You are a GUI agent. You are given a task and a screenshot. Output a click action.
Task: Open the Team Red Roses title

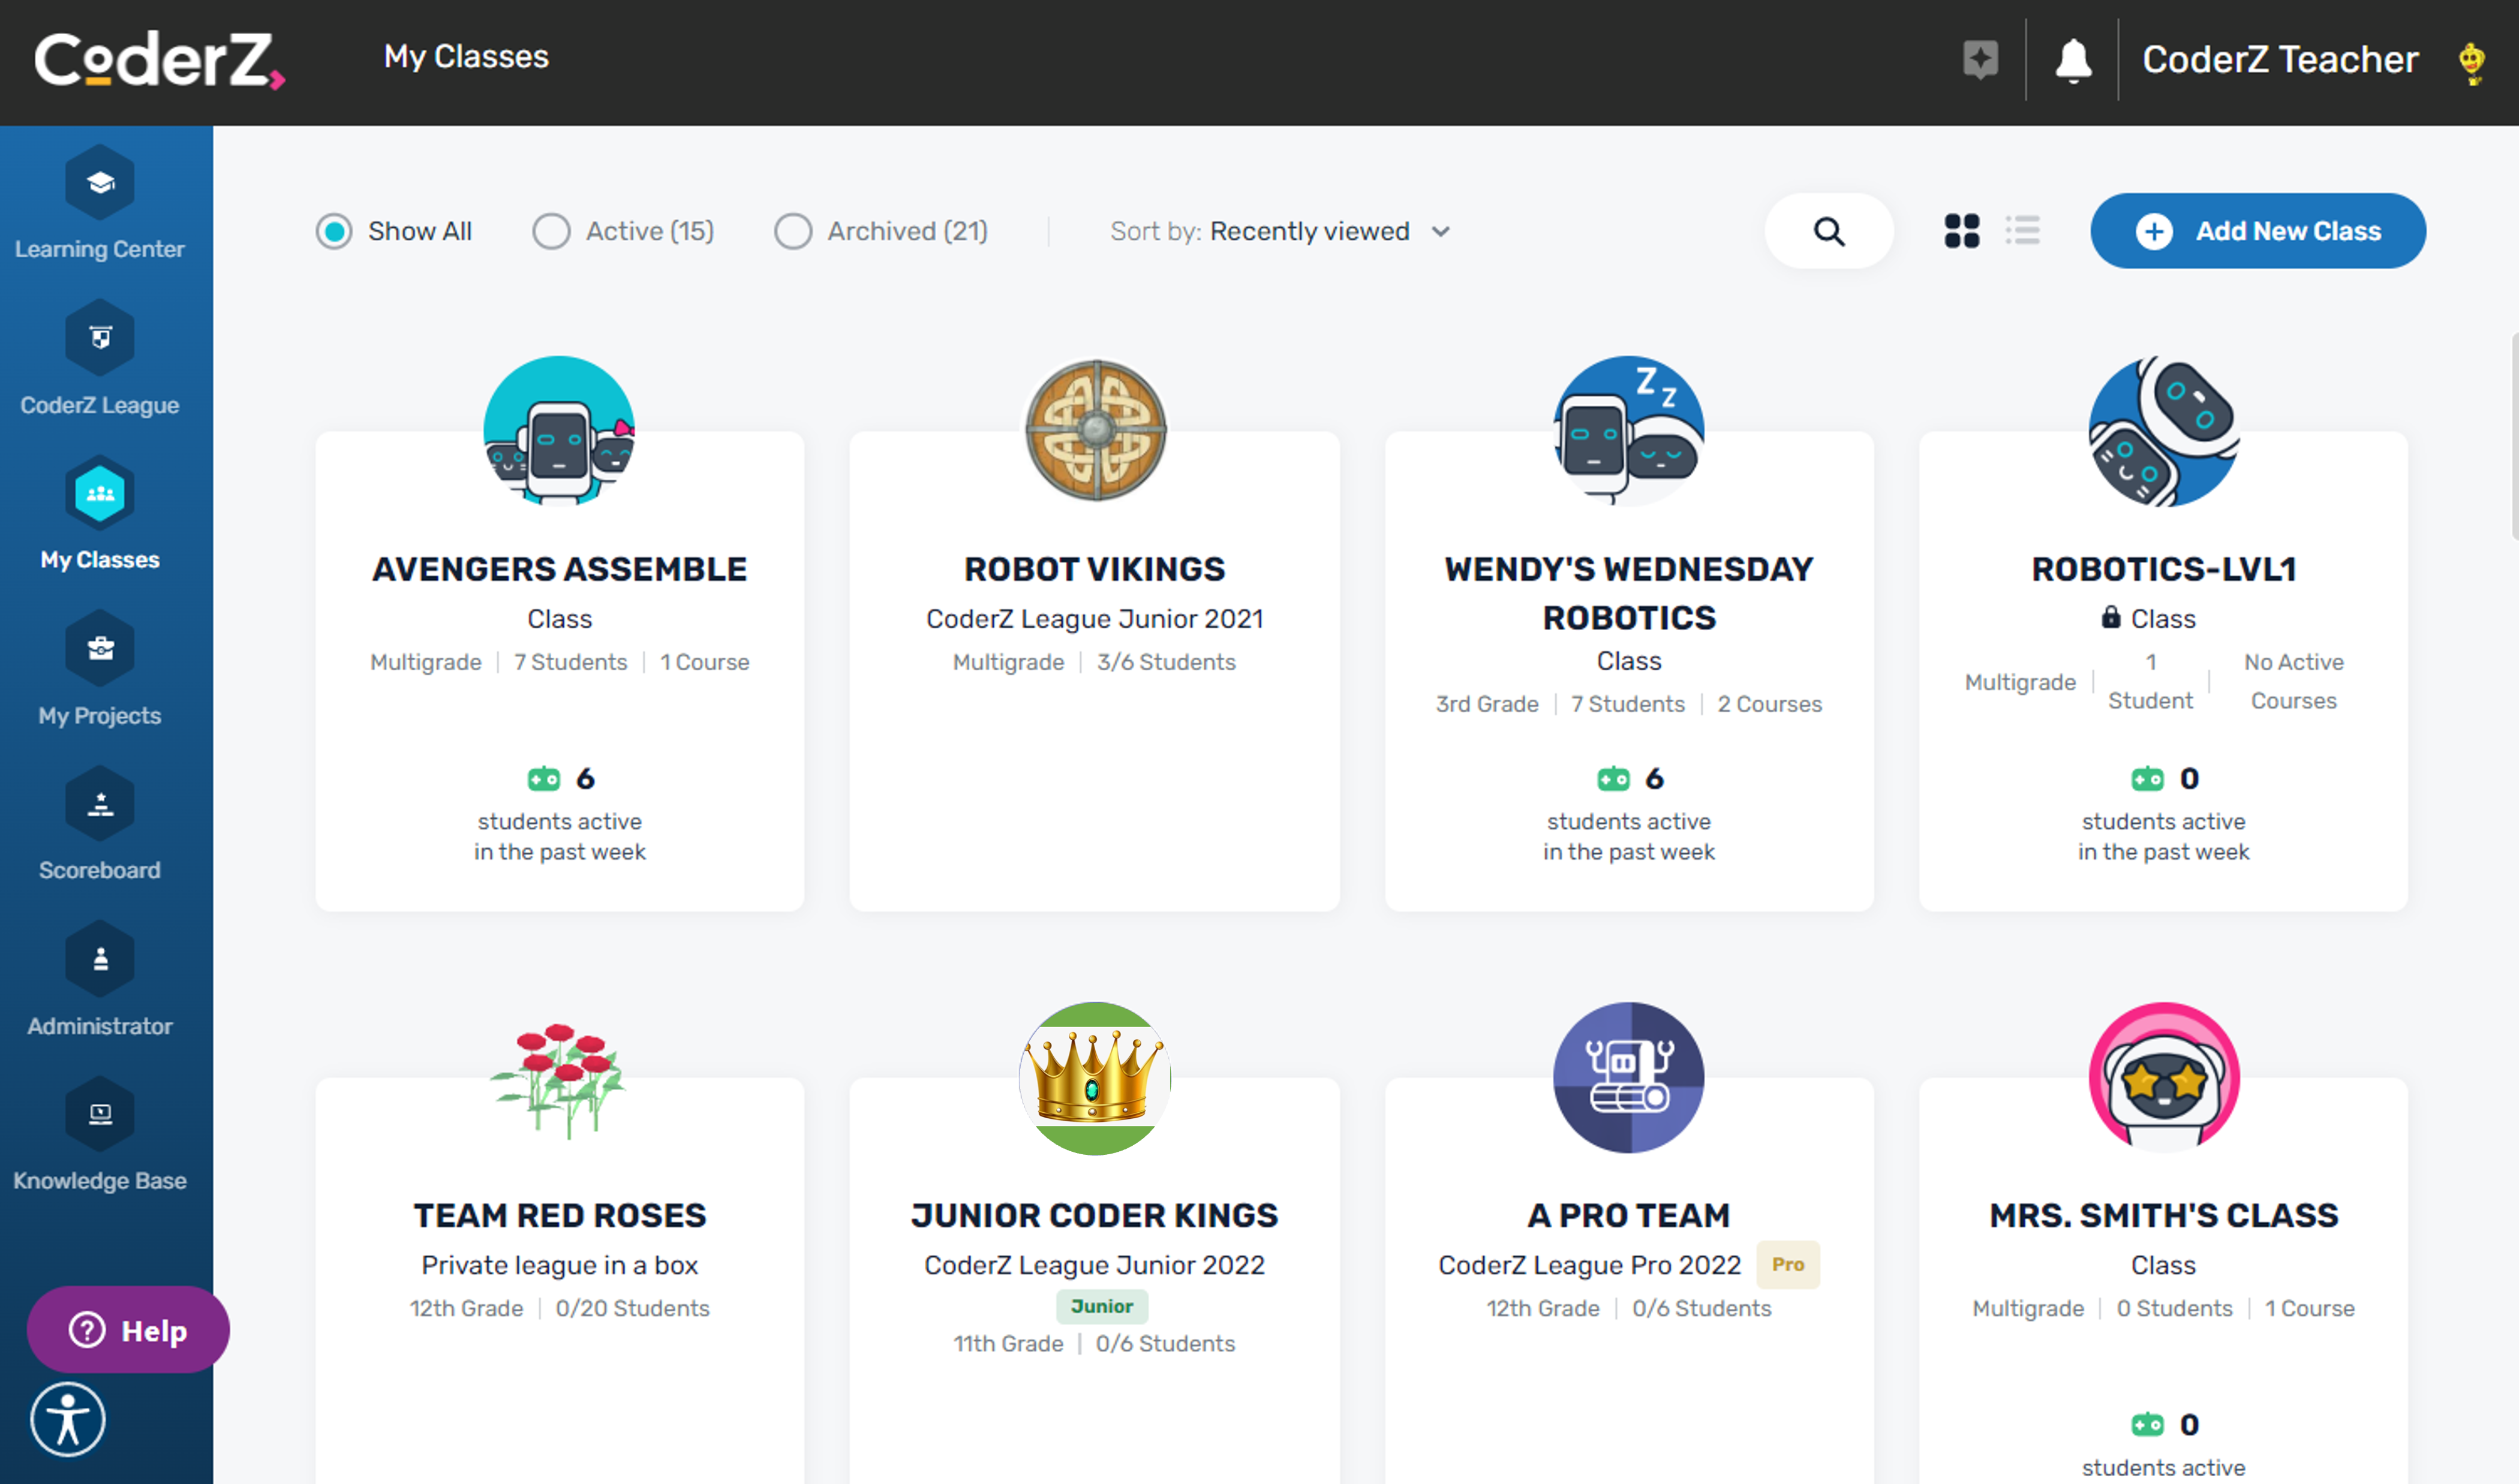[560, 1215]
